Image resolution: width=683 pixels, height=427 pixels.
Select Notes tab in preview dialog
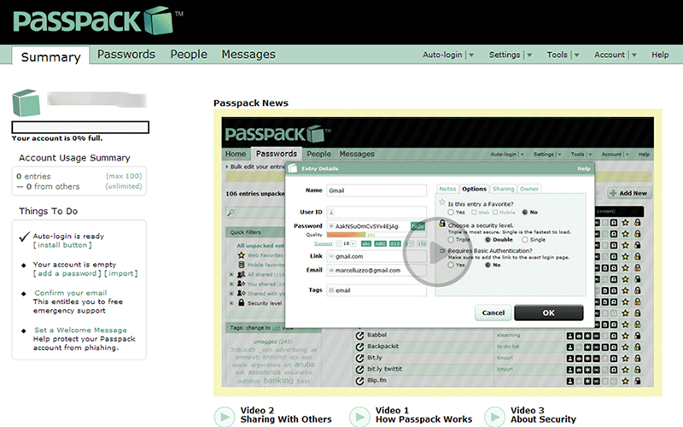pyautogui.click(x=447, y=189)
